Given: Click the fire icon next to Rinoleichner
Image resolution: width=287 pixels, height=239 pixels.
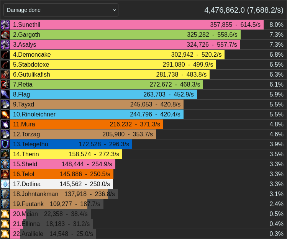Looking at the screenshot, I should point(5,115).
